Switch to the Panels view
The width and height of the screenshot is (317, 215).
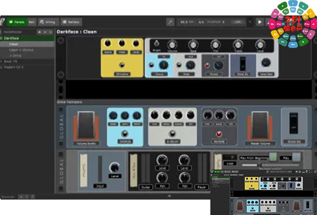click(17, 22)
